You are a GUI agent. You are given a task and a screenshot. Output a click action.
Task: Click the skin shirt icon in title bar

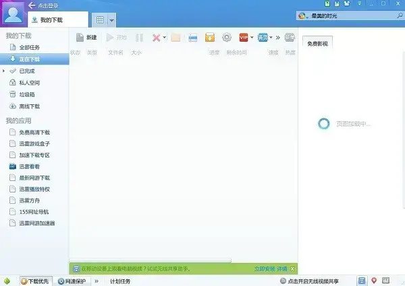[x=347, y=3]
